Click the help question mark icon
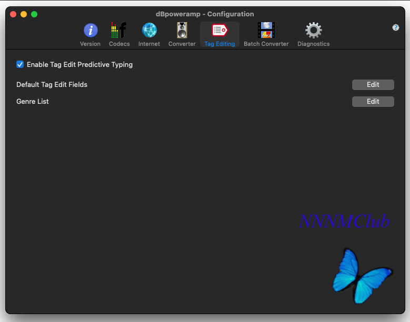 click(x=396, y=27)
